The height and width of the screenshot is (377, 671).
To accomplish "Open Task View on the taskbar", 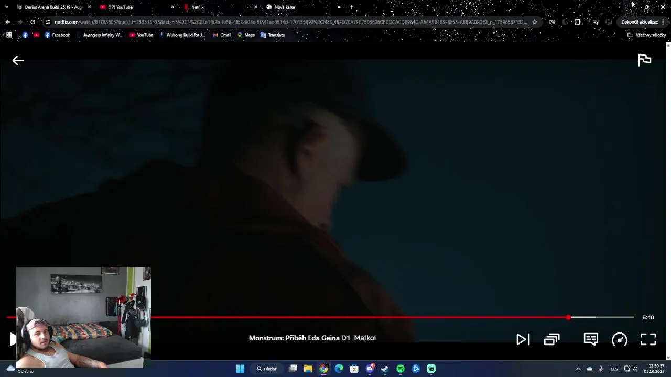I will (293, 369).
